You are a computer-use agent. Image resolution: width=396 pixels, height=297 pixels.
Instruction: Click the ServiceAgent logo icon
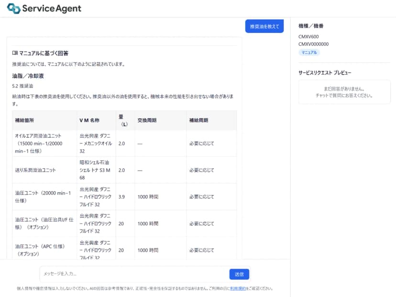pos(14,8)
